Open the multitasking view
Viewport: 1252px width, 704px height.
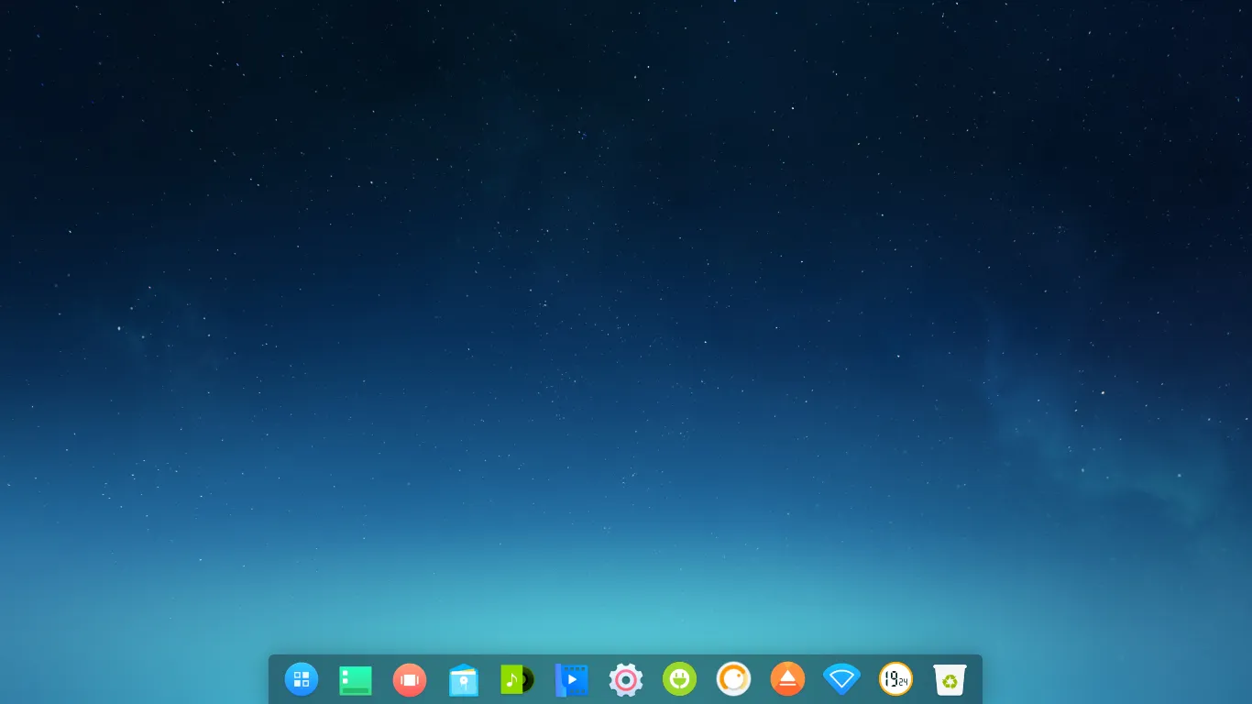[410, 679]
